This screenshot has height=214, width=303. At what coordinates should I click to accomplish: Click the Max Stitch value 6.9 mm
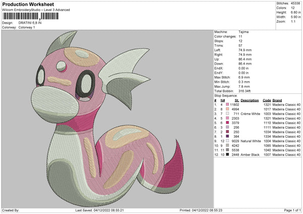click(x=244, y=77)
